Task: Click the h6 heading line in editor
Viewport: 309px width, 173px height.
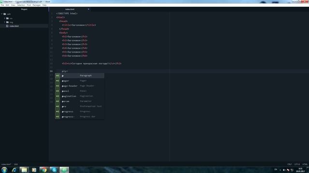Action: point(74,56)
